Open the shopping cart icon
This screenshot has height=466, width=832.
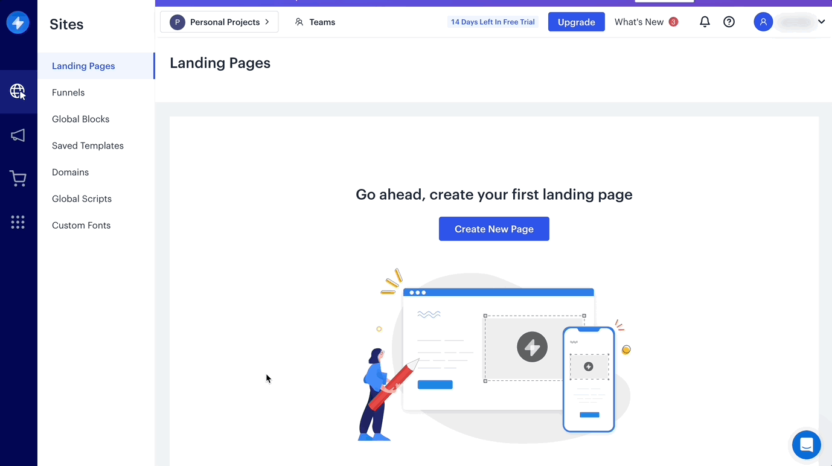(18, 179)
